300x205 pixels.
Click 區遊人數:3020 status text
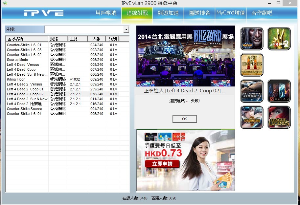pyautogui.click(x=164, y=198)
